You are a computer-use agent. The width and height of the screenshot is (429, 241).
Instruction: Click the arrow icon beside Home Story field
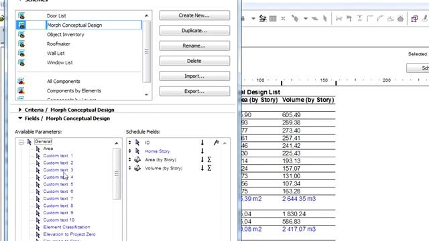[x=137, y=151]
